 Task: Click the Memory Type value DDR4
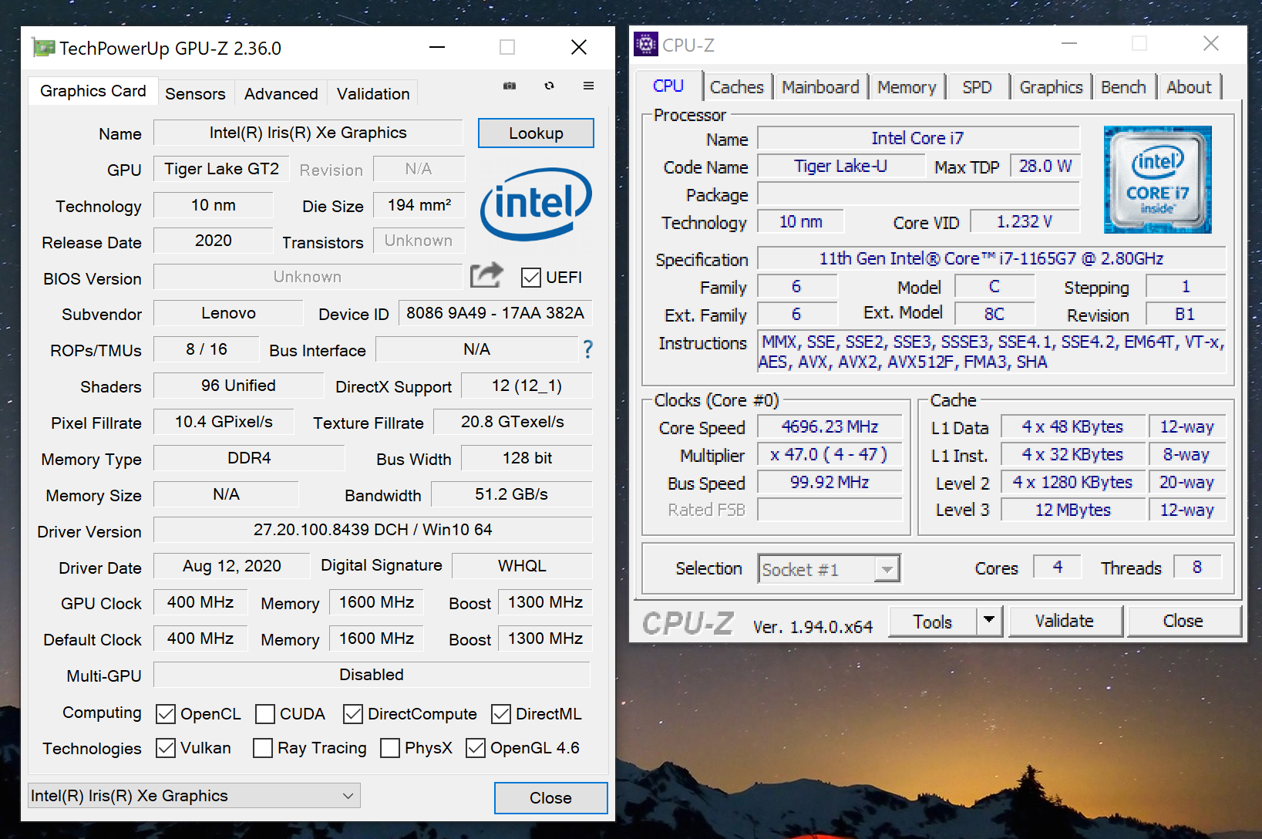[x=249, y=458]
